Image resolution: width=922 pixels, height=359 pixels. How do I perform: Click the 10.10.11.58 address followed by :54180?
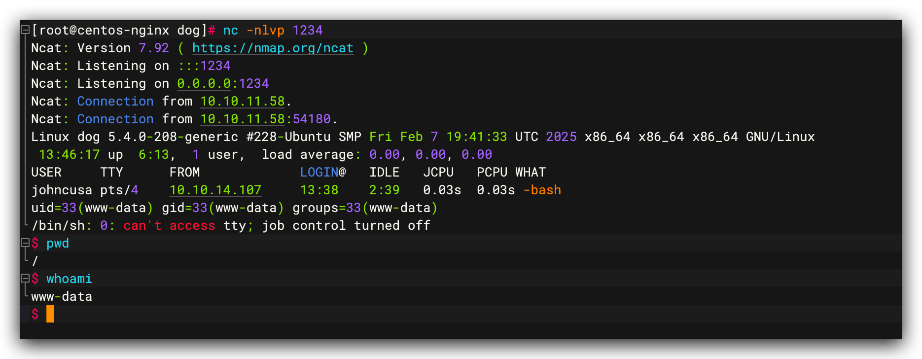tap(242, 119)
